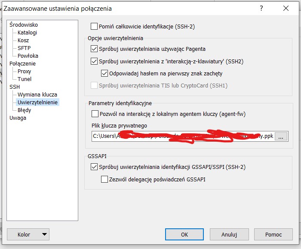Image resolution: width=301 pixels, height=249 pixels.
Task: Browse for private key file with ellipsis button
Action: click(x=281, y=137)
